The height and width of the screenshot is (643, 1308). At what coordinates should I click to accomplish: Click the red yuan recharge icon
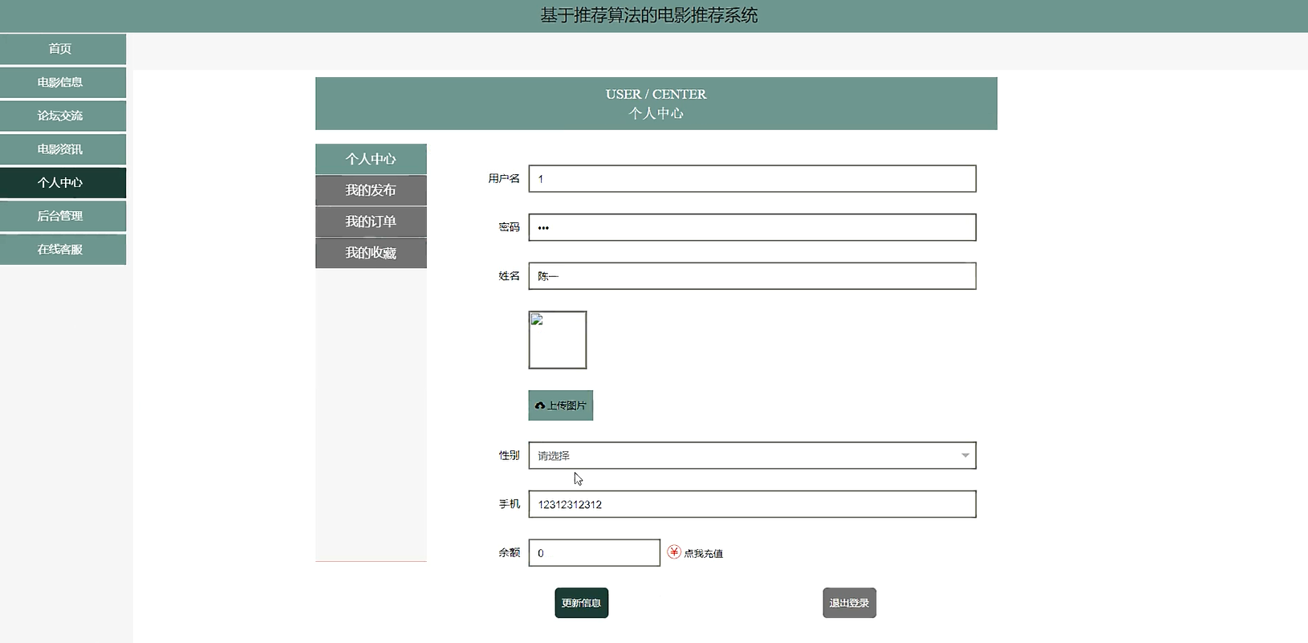point(674,552)
